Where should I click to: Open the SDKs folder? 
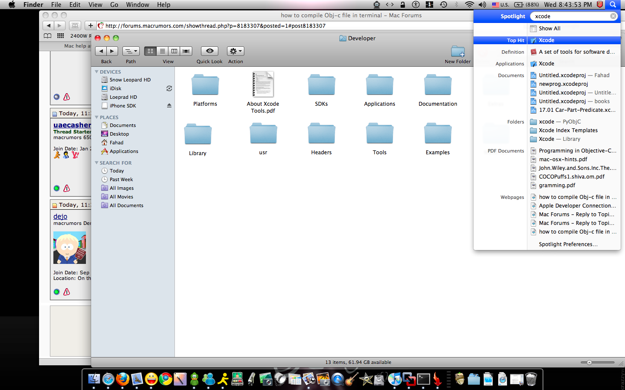point(322,85)
